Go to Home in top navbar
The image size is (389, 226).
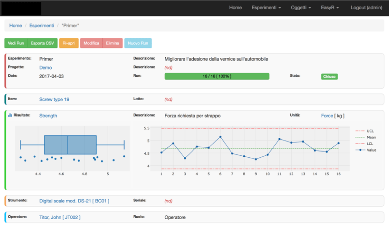(235, 8)
